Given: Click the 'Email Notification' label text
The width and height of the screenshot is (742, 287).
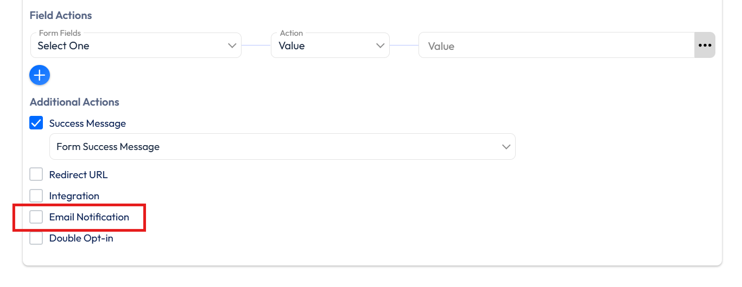Looking at the screenshot, I should (x=89, y=217).
